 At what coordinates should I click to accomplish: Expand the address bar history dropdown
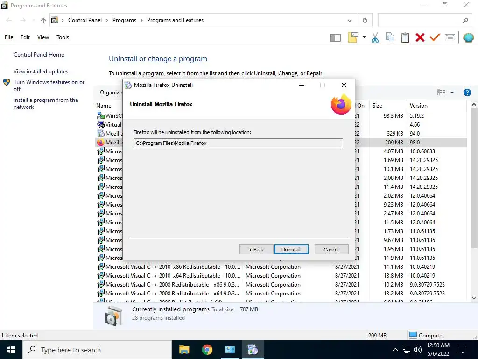(x=349, y=21)
